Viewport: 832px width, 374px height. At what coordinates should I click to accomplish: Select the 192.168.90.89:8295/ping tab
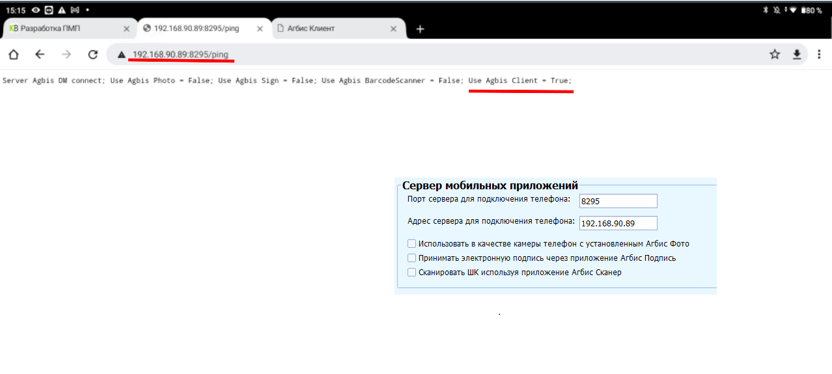click(x=202, y=29)
